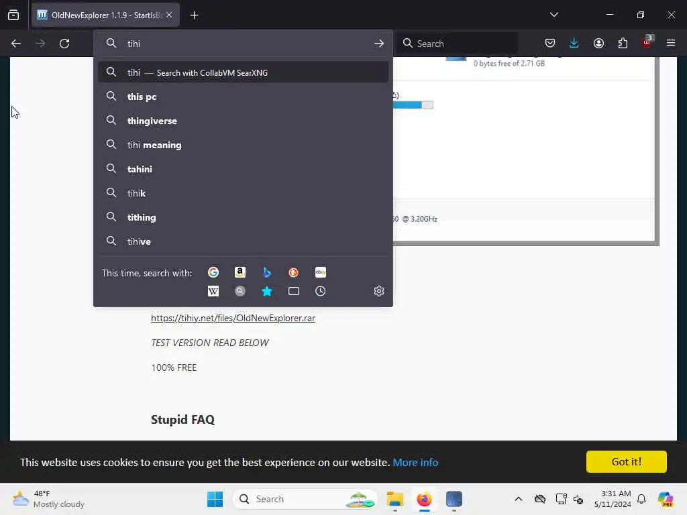Search in bookmarks with star icon

click(267, 291)
